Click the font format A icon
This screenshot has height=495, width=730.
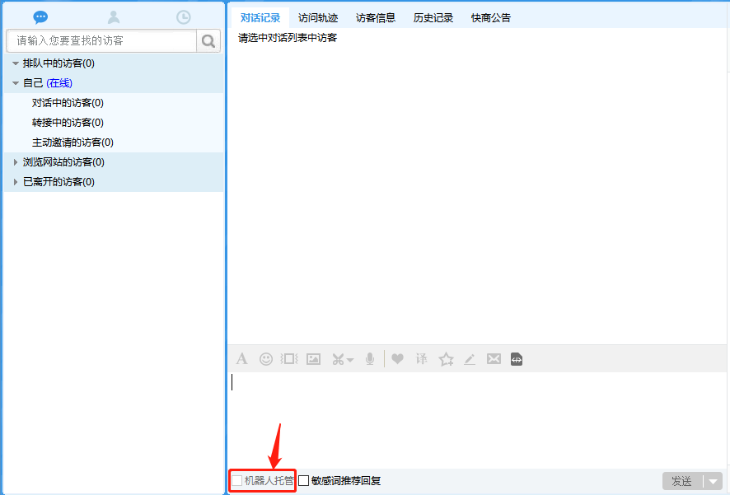(x=242, y=359)
